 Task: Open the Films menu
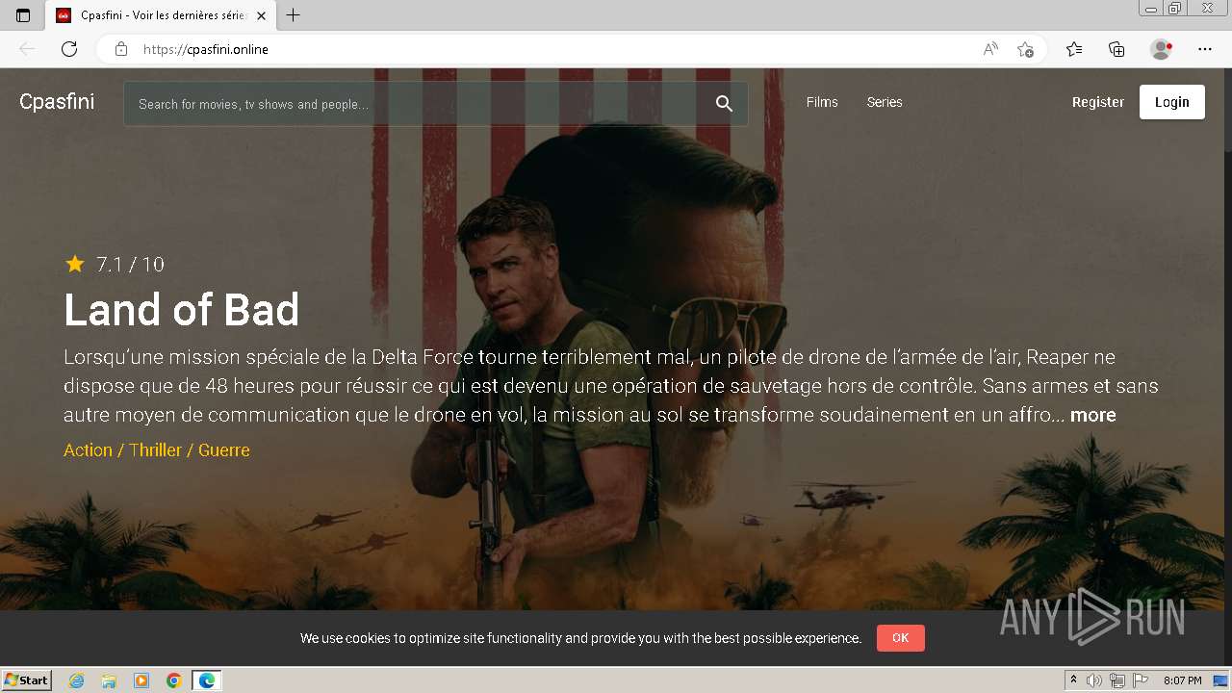point(822,102)
